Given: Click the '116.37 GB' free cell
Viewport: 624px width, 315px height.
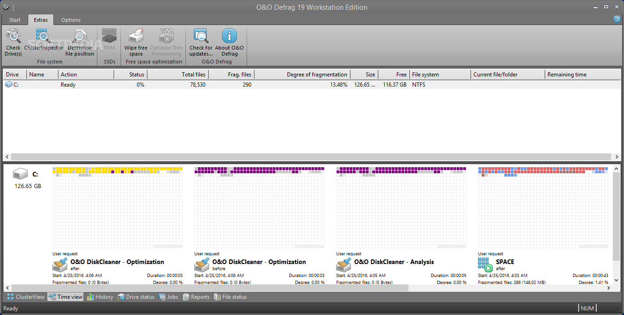Looking at the screenshot, I should coord(395,85).
